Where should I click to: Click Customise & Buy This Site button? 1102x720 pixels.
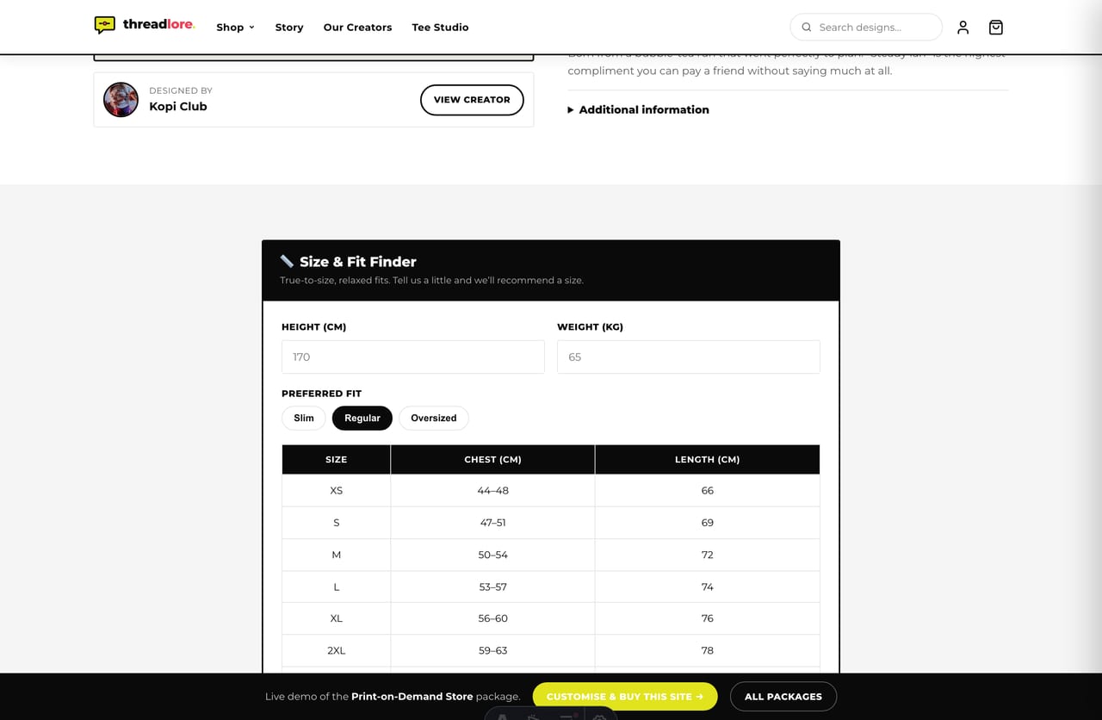click(625, 697)
